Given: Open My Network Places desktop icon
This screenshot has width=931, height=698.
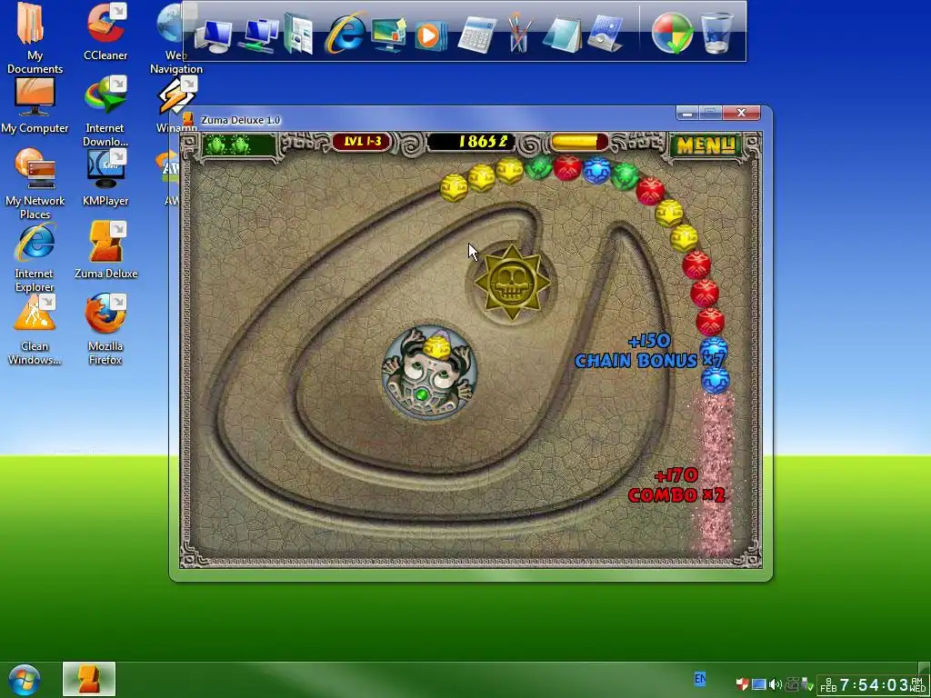Looking at the screenshot, I should coord(35,184).
